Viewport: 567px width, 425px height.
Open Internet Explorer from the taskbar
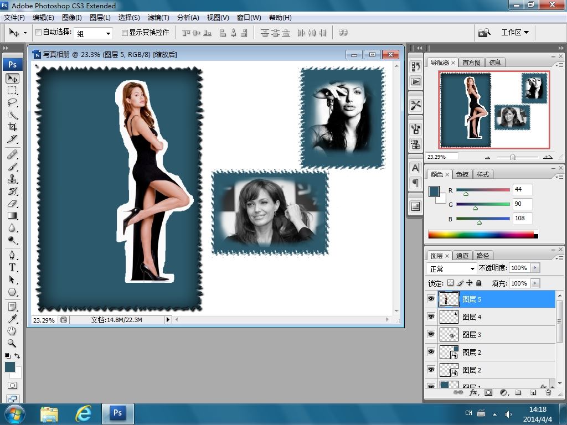point(83,413)
